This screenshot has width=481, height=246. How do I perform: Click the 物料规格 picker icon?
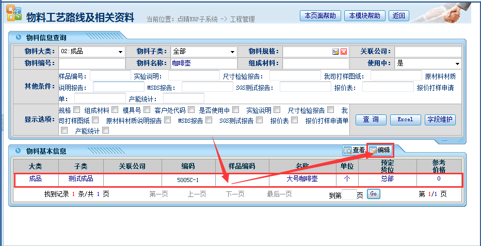coord(335,52)
